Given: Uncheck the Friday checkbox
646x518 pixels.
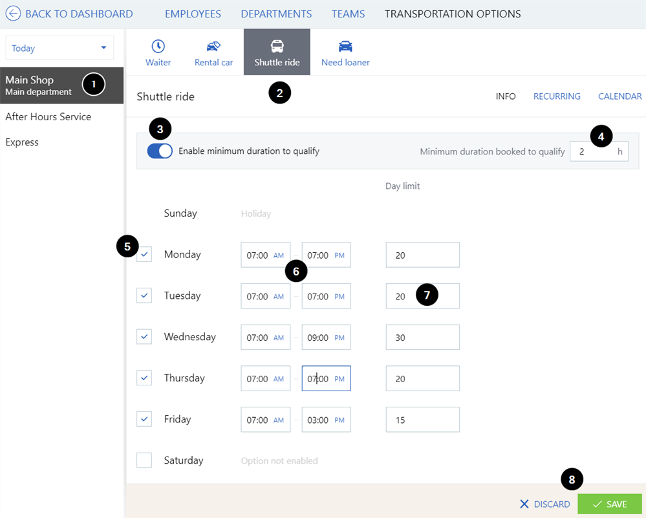Looking at the screenshot, I should [144, 419].
